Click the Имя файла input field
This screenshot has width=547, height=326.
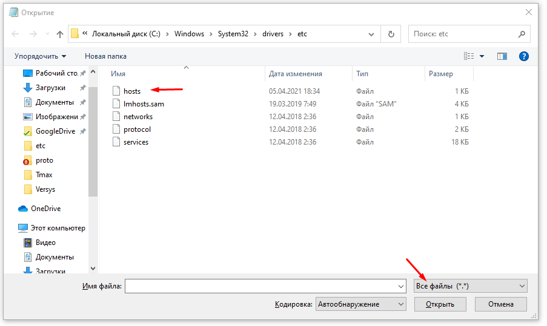coord(265,286)
